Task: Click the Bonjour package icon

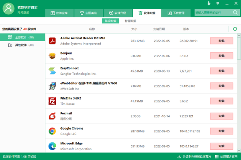Action: click(52, 56)
